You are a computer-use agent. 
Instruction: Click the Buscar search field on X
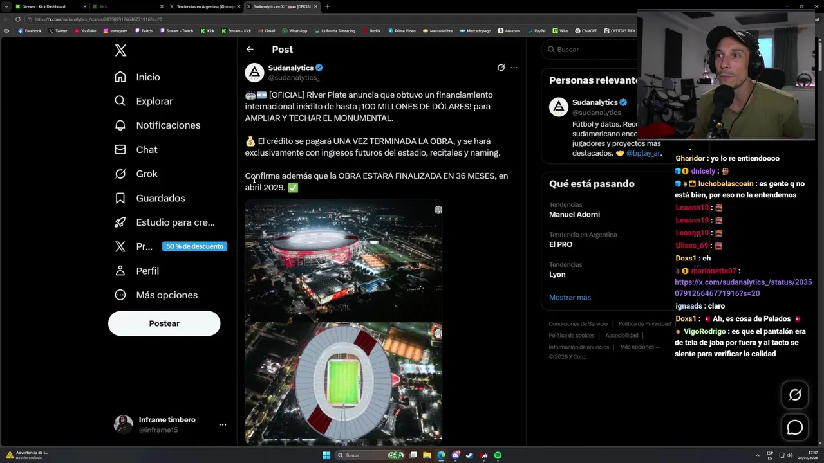(x=592, y=50)
